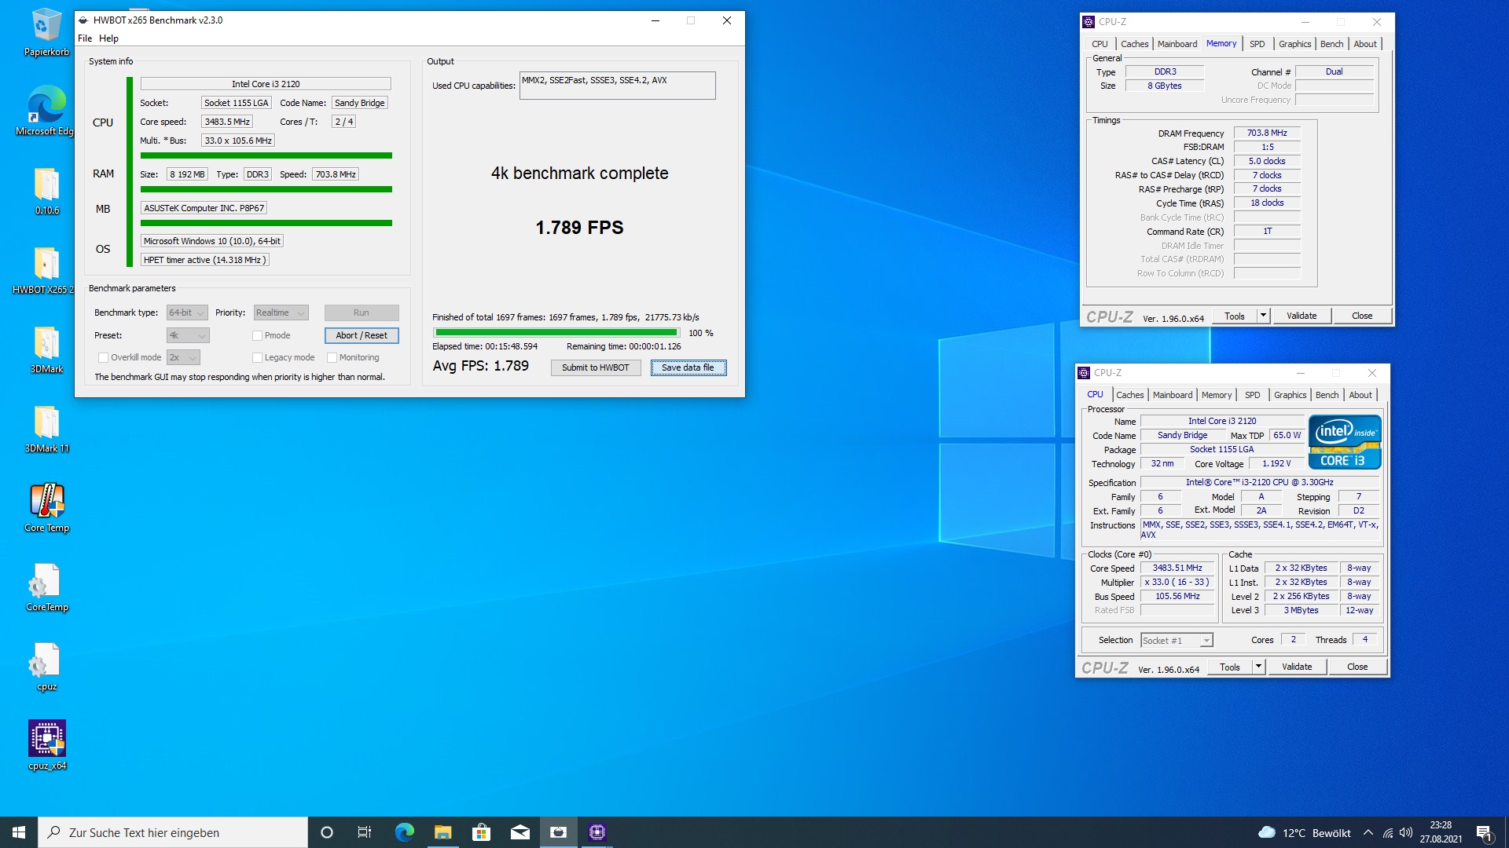Open the Preset 4k dropdown
Image resolution: width=1509 pixels, height=848 pixels.
[x=188, y=335]
